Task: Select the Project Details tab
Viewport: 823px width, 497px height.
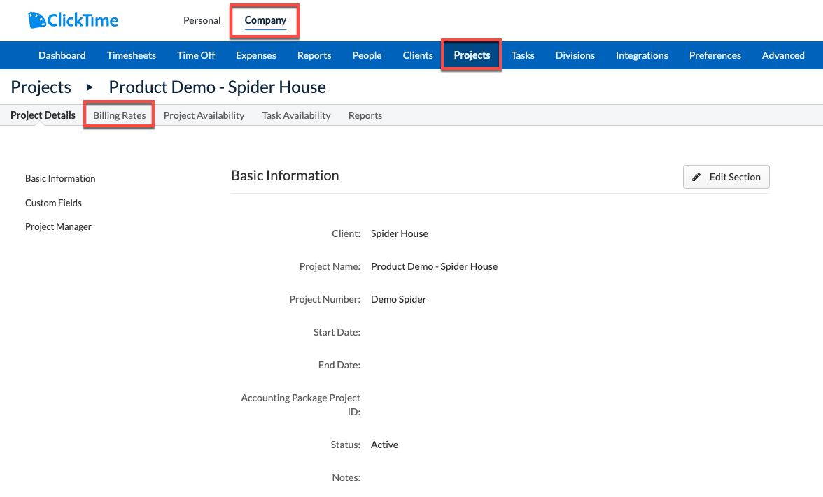Action: (x=43, y=115)
